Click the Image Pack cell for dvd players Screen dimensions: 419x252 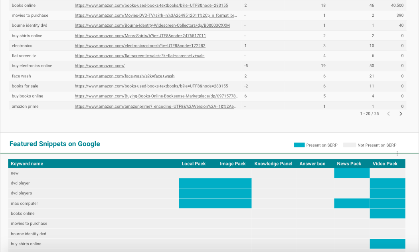233,193
